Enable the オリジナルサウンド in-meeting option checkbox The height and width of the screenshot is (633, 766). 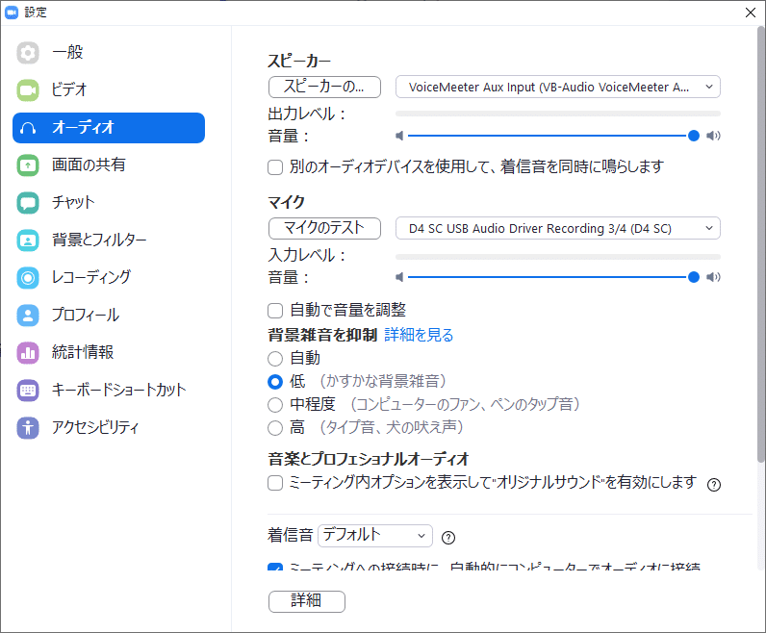275,483
